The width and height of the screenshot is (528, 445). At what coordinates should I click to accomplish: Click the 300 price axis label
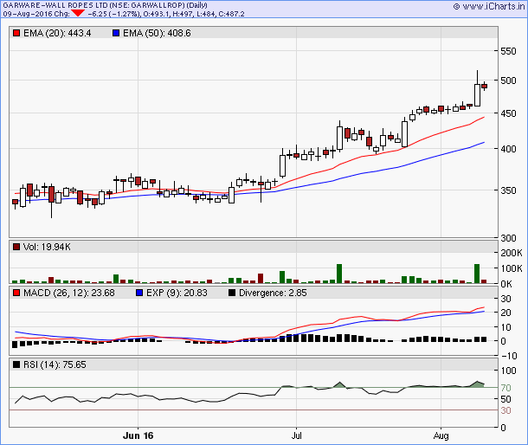pos(508,238)
